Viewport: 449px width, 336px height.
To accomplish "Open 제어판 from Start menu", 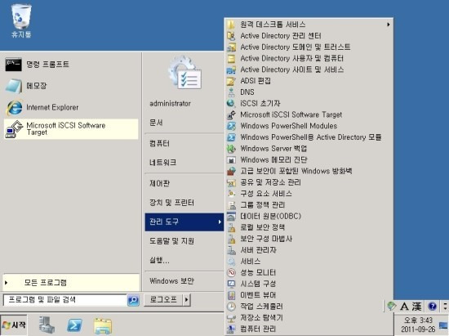I will coord(159,183).
